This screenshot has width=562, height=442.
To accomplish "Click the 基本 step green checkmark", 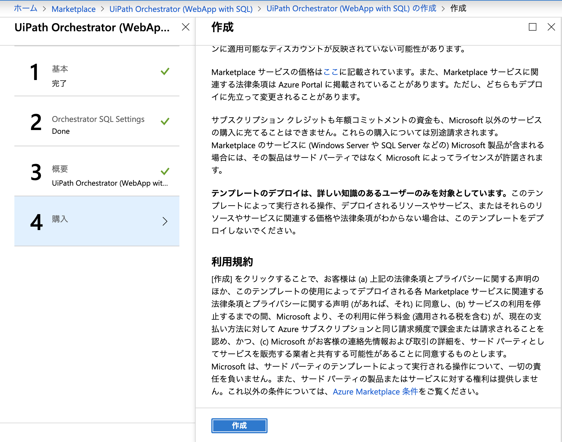I will point(165,71).
